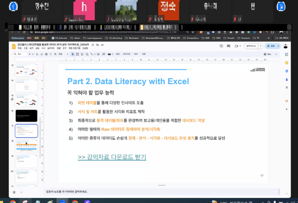Screen dimensions: 298x203
Task: Select the line tool
Action: point(92,54)
